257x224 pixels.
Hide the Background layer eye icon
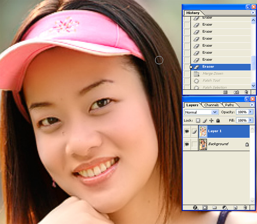(187, 144)
